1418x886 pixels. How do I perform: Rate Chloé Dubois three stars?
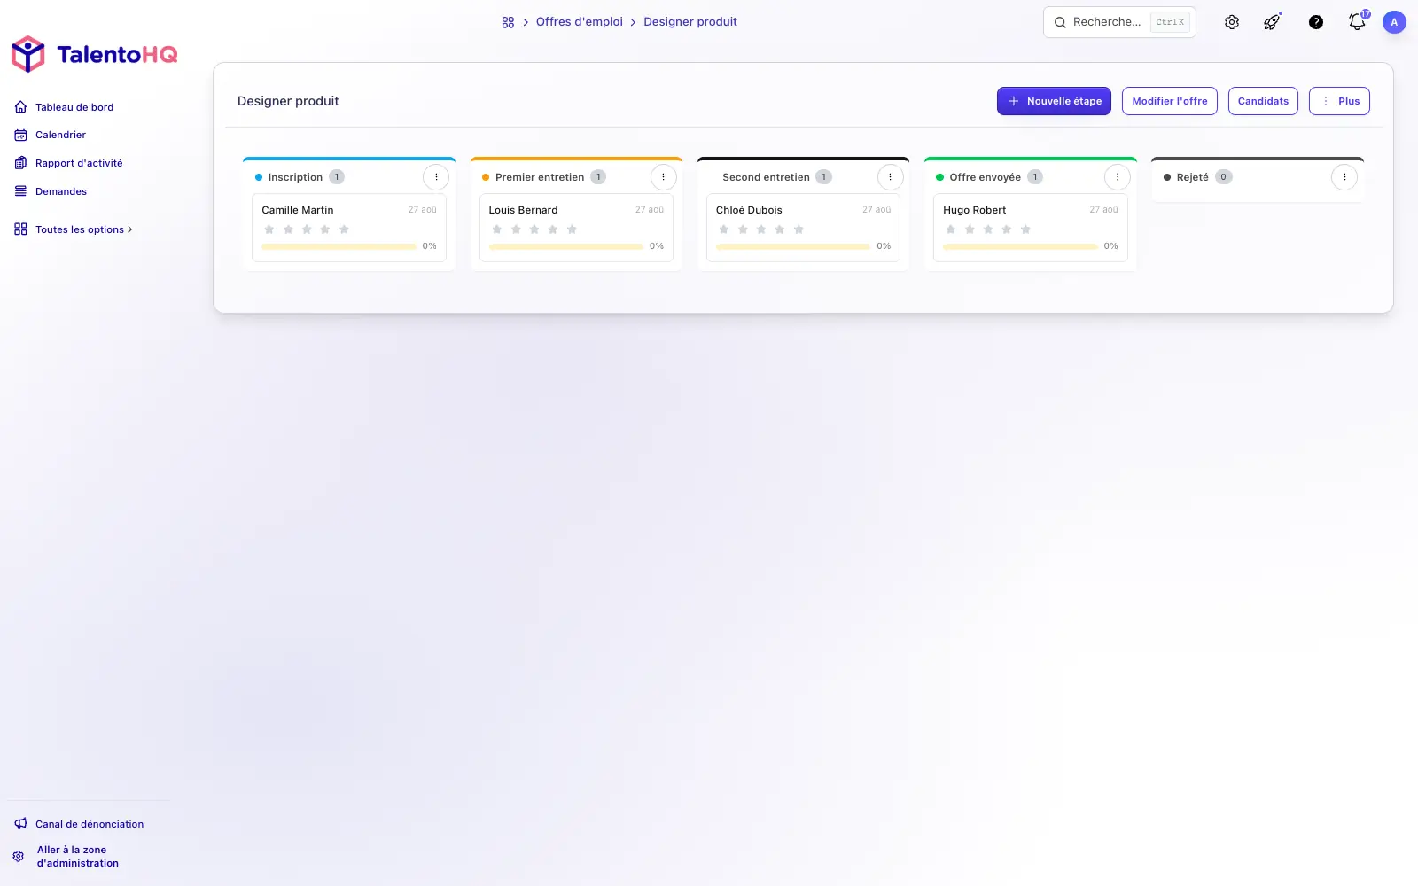click(x=761, y=229)
